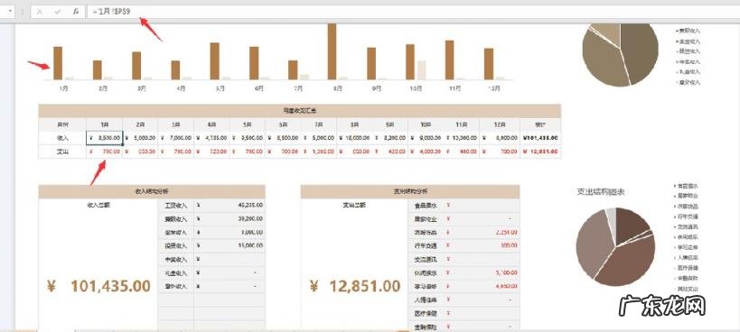Select the 投资收入 amount 15,000.00
The width and height of the screenshot is (740, 332).
tap(229, 245)
